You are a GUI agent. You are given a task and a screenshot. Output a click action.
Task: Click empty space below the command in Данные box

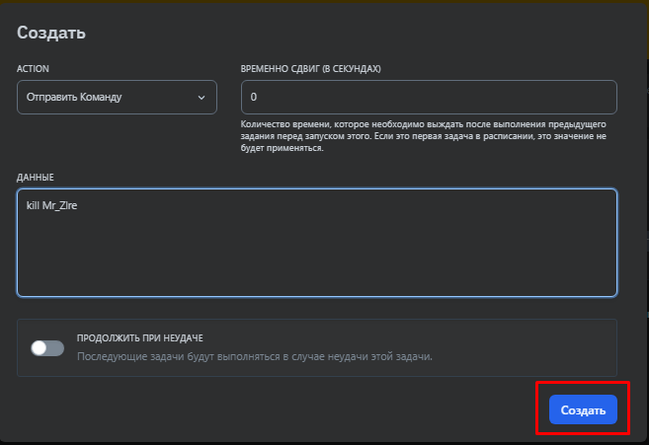(316, 261)
